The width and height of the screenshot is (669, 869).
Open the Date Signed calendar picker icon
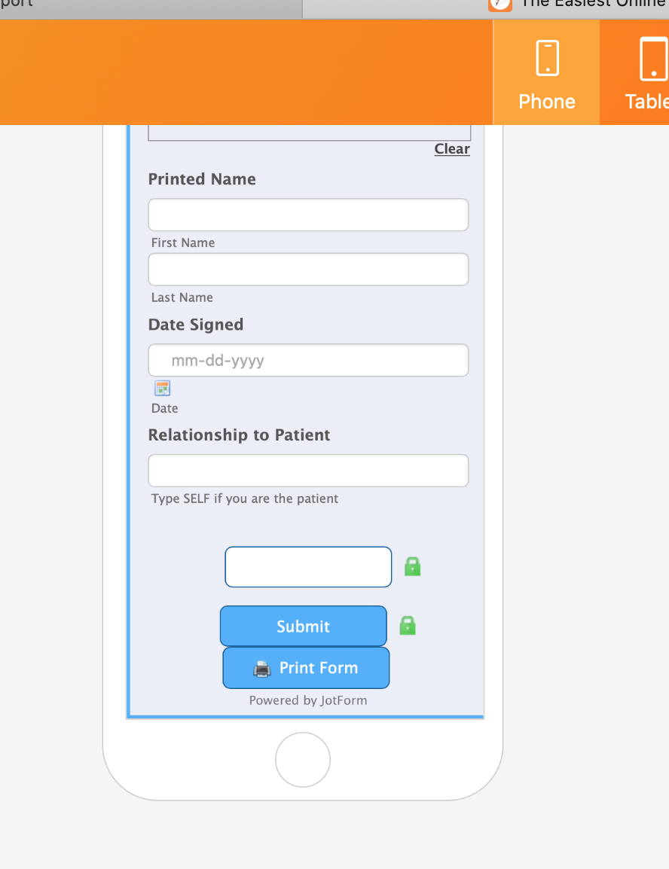(163, 389)
